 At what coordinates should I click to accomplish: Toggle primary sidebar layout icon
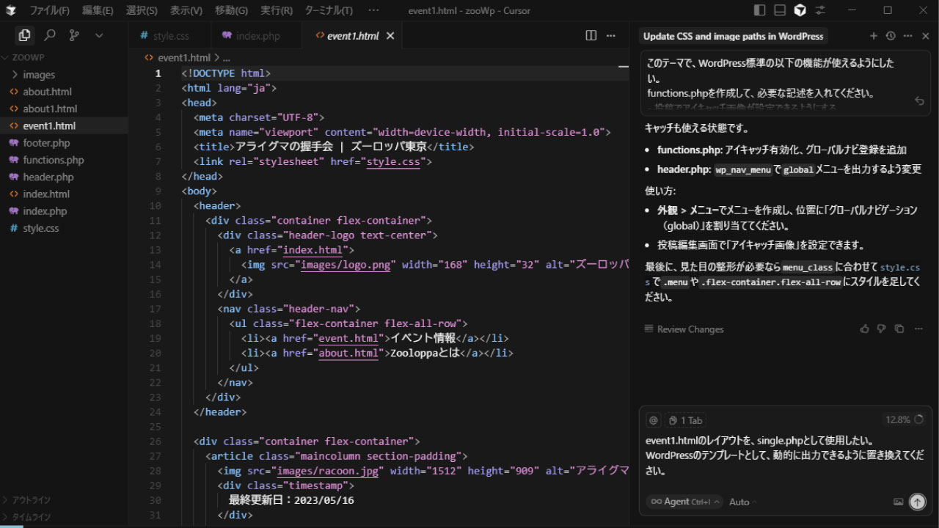pos(760,10)
